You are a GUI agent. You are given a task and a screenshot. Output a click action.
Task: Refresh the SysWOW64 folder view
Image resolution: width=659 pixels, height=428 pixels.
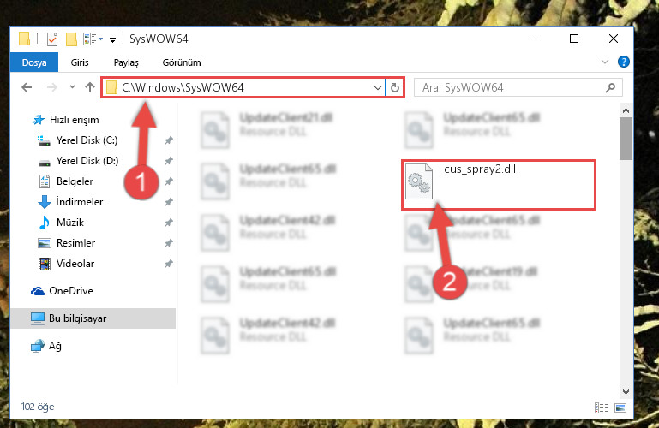click(395, 87)
